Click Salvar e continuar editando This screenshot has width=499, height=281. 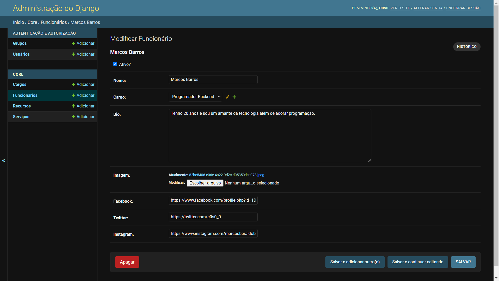click(418, 262)
